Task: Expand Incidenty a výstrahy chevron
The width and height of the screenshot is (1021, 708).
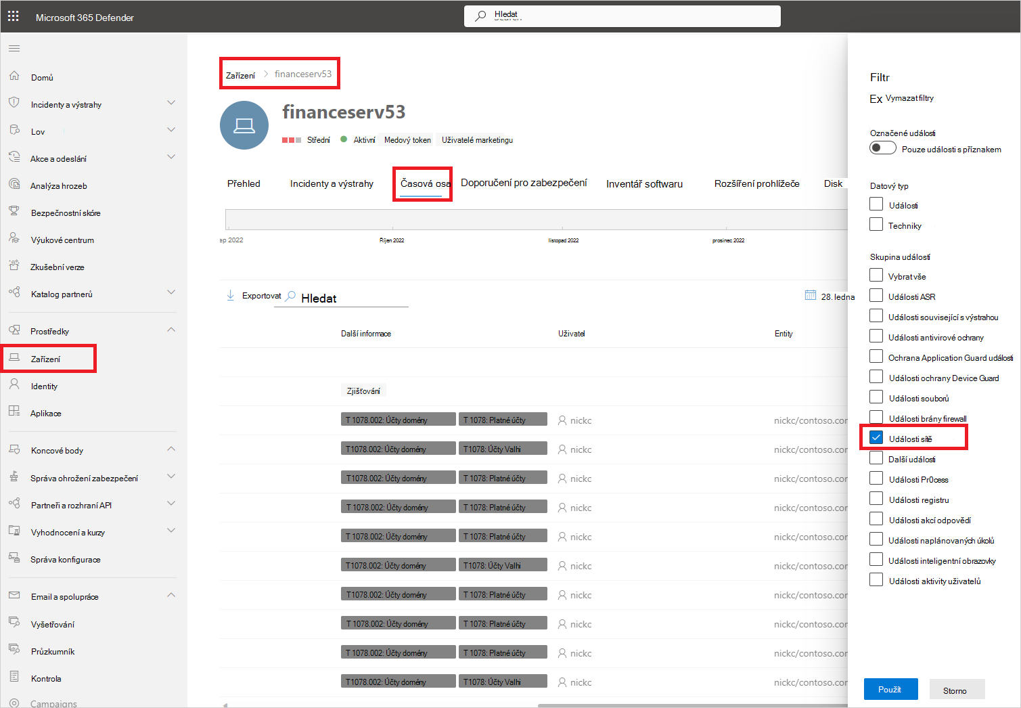Action: tap(171, 103)
